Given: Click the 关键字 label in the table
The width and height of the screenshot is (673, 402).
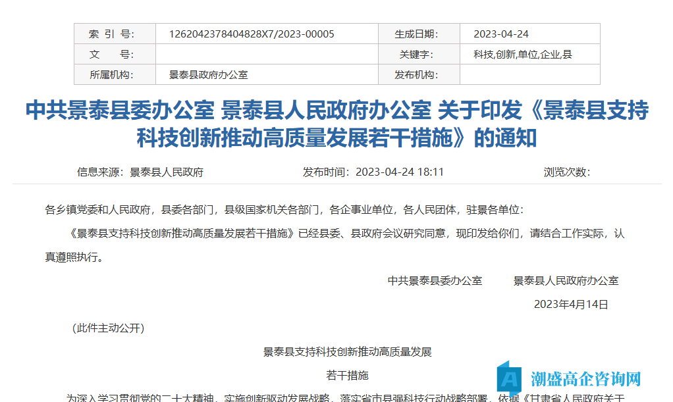Looking at the screenshot, I should pos(416,55).
